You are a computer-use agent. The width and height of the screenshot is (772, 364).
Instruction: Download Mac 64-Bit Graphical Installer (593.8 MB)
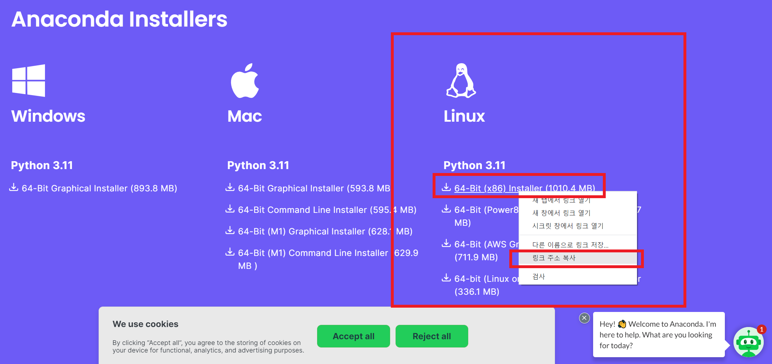314,188
